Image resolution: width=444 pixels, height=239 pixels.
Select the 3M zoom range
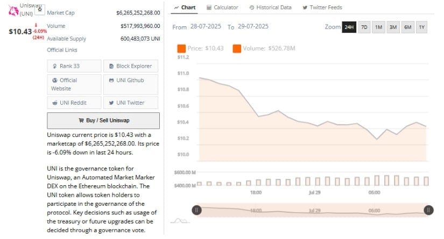tap(393, 27)
